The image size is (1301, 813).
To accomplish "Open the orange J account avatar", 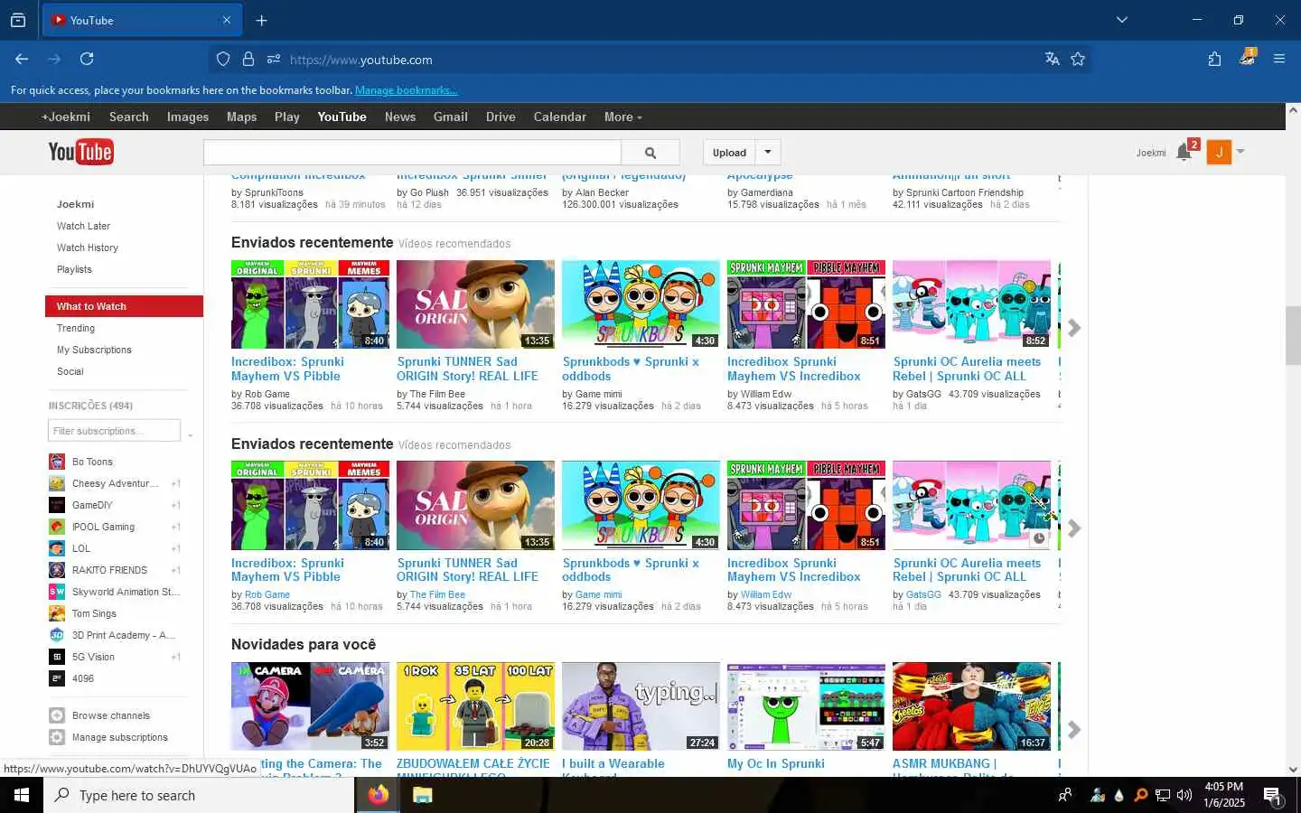I will coord(1219,153).
